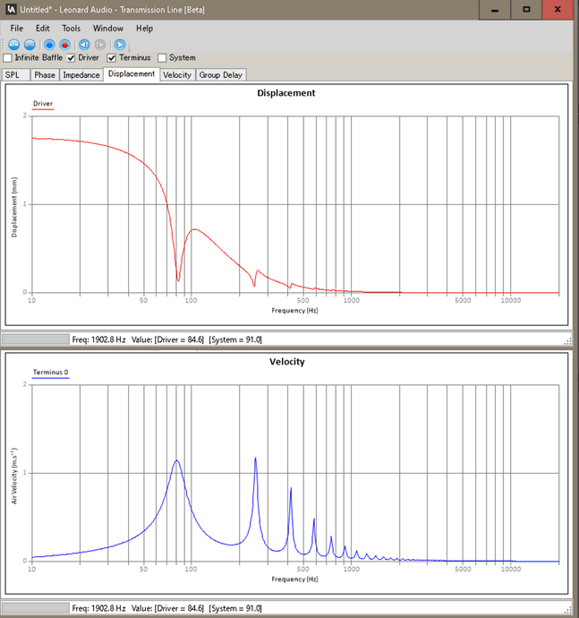Maximize the Transmission Line window

pos(526,10)
